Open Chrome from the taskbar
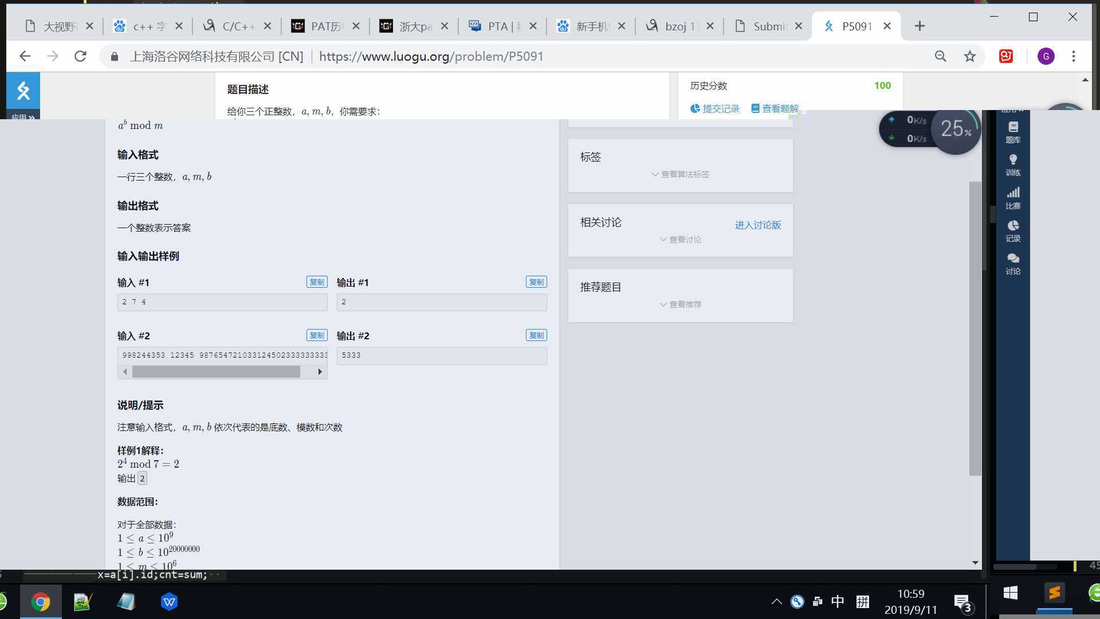This screenshot has width=1100, height=619. tap(41, 602)
